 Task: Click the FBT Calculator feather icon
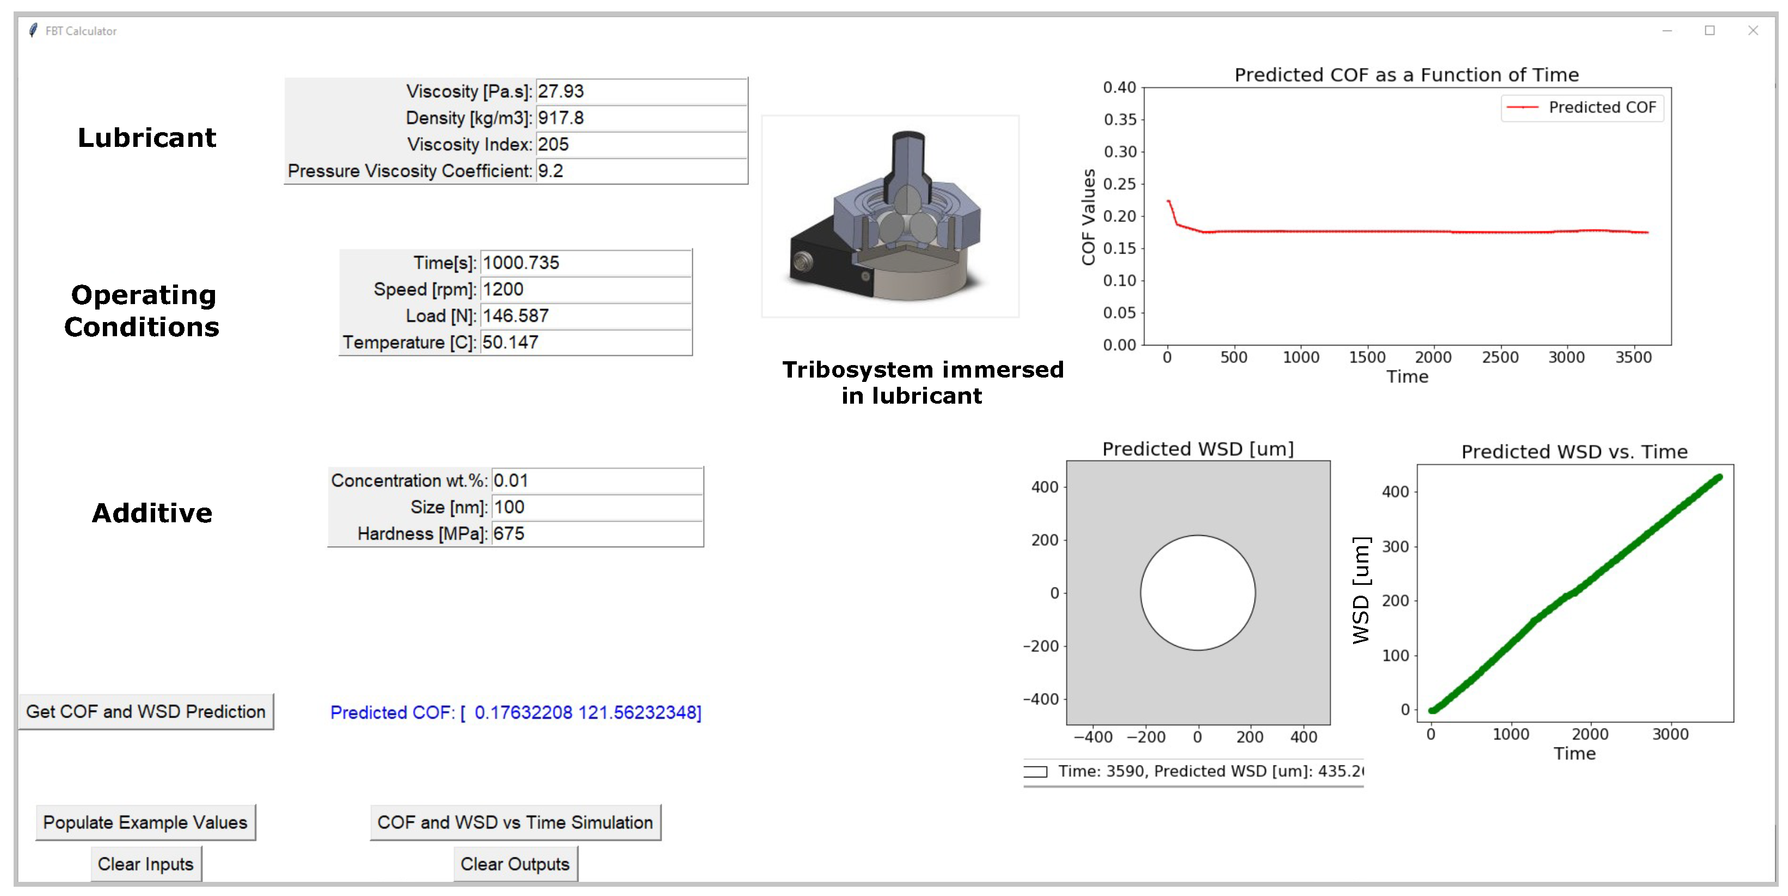click(x=33, y=30)
